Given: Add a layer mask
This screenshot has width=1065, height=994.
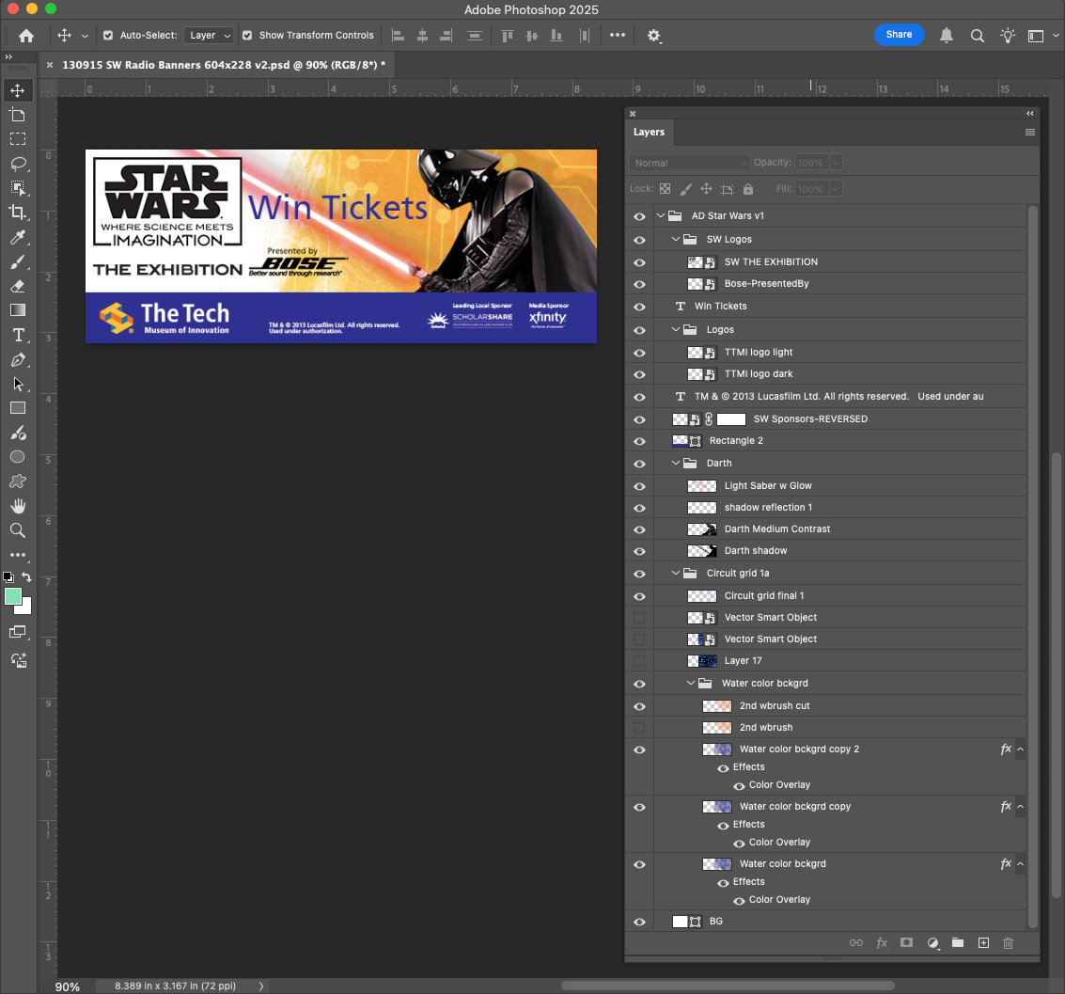Looking at the screenshot, I should (x=907, y=943).
